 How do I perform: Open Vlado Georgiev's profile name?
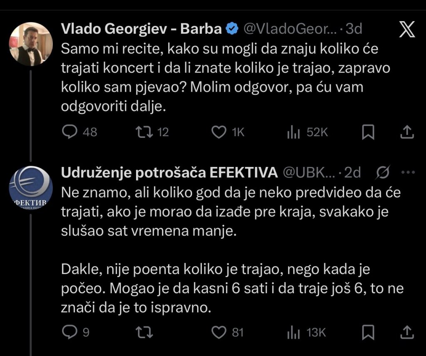coord(141,29)
